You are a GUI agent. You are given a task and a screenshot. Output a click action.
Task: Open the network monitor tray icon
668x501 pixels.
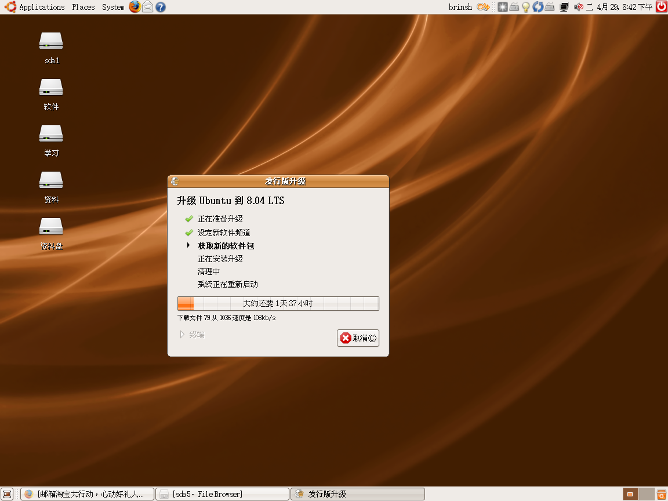pyautogui.click(x=564, y=7)
